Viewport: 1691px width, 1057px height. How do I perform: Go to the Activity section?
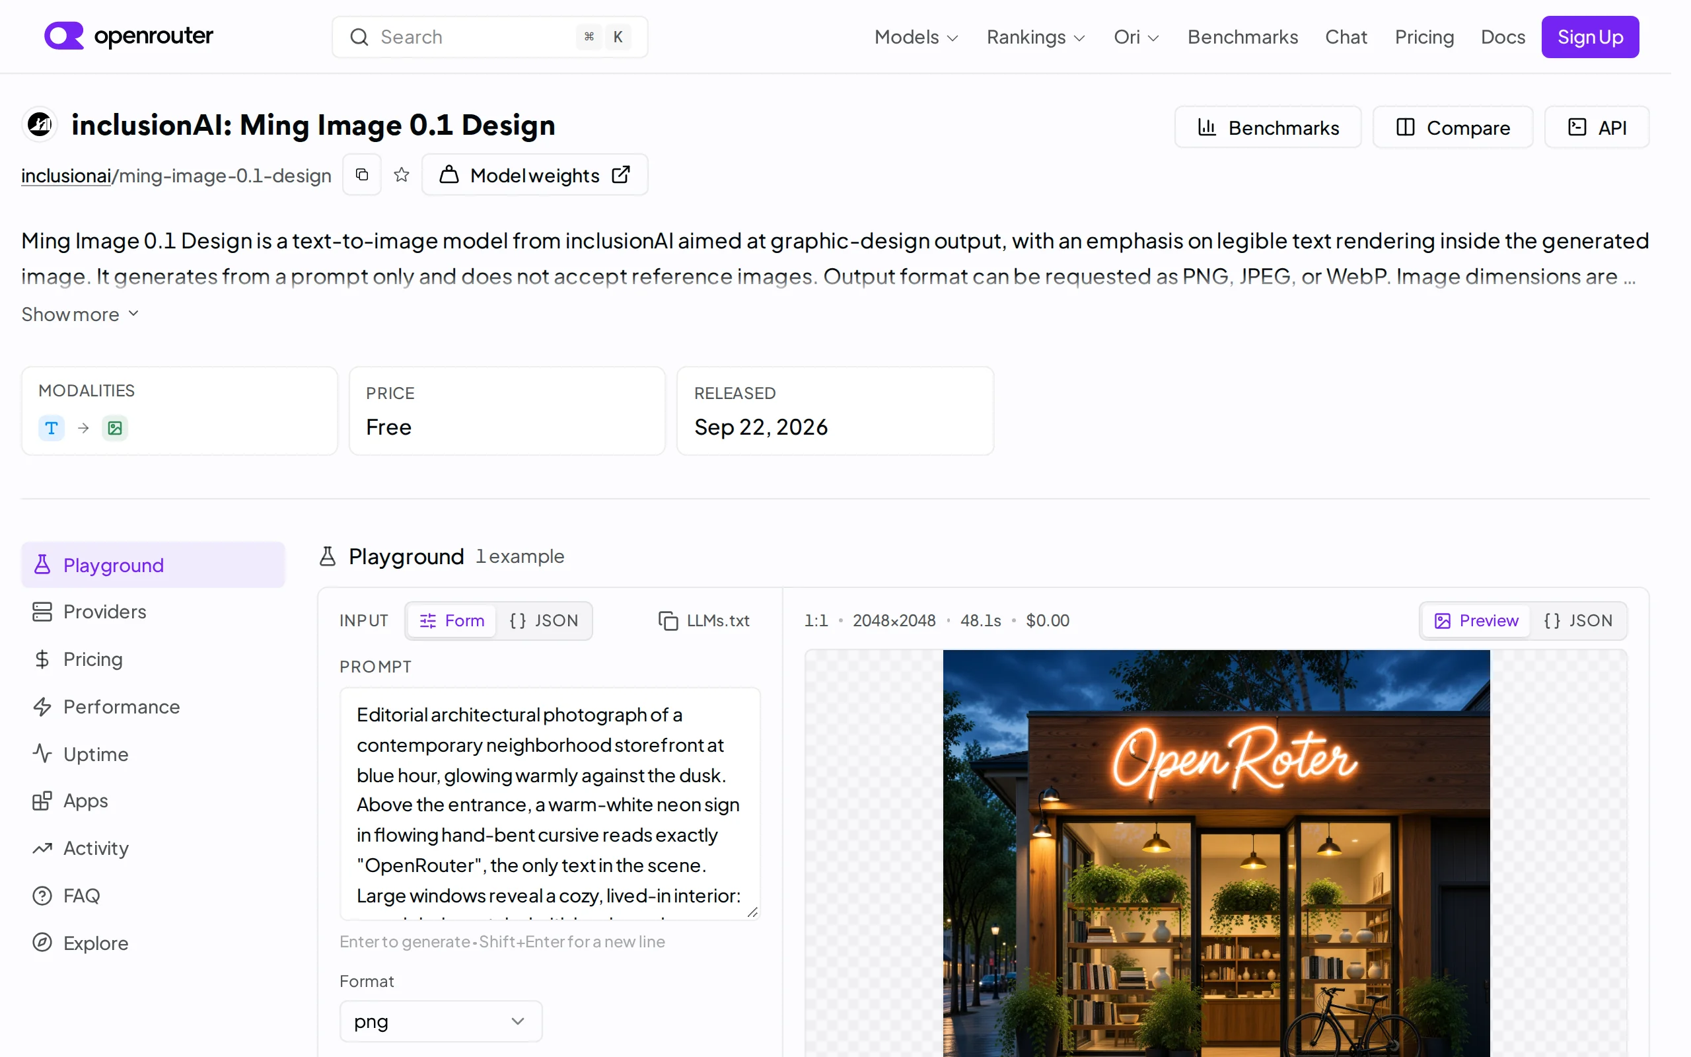tap(153, 848)
